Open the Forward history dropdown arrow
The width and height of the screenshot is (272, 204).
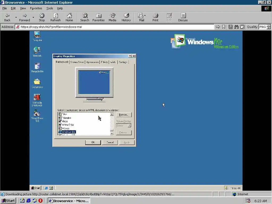click(x=33, y=17)
